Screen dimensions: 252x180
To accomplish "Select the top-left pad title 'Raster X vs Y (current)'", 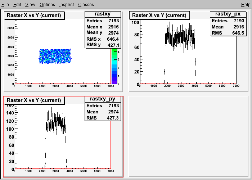I will pos(34,15).
